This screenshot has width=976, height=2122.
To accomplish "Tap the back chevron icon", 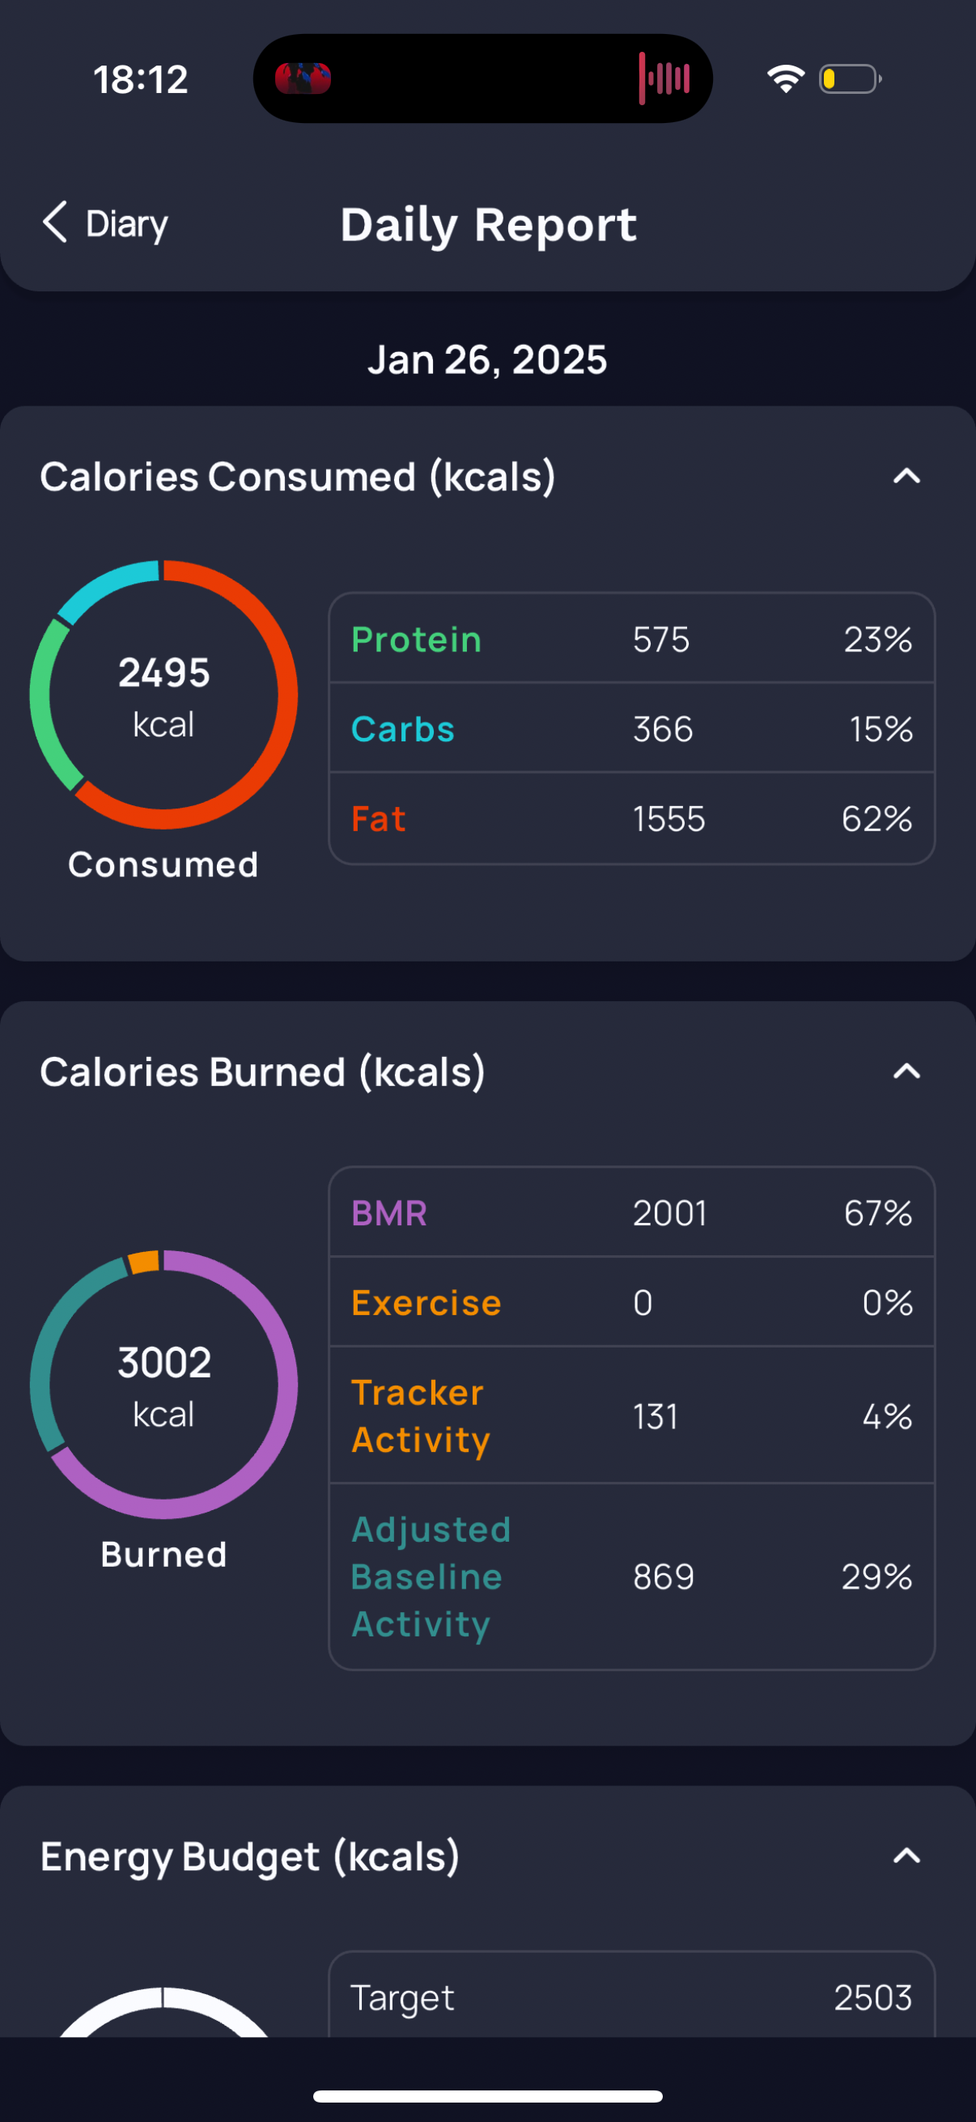I will [x=55, y=223].
